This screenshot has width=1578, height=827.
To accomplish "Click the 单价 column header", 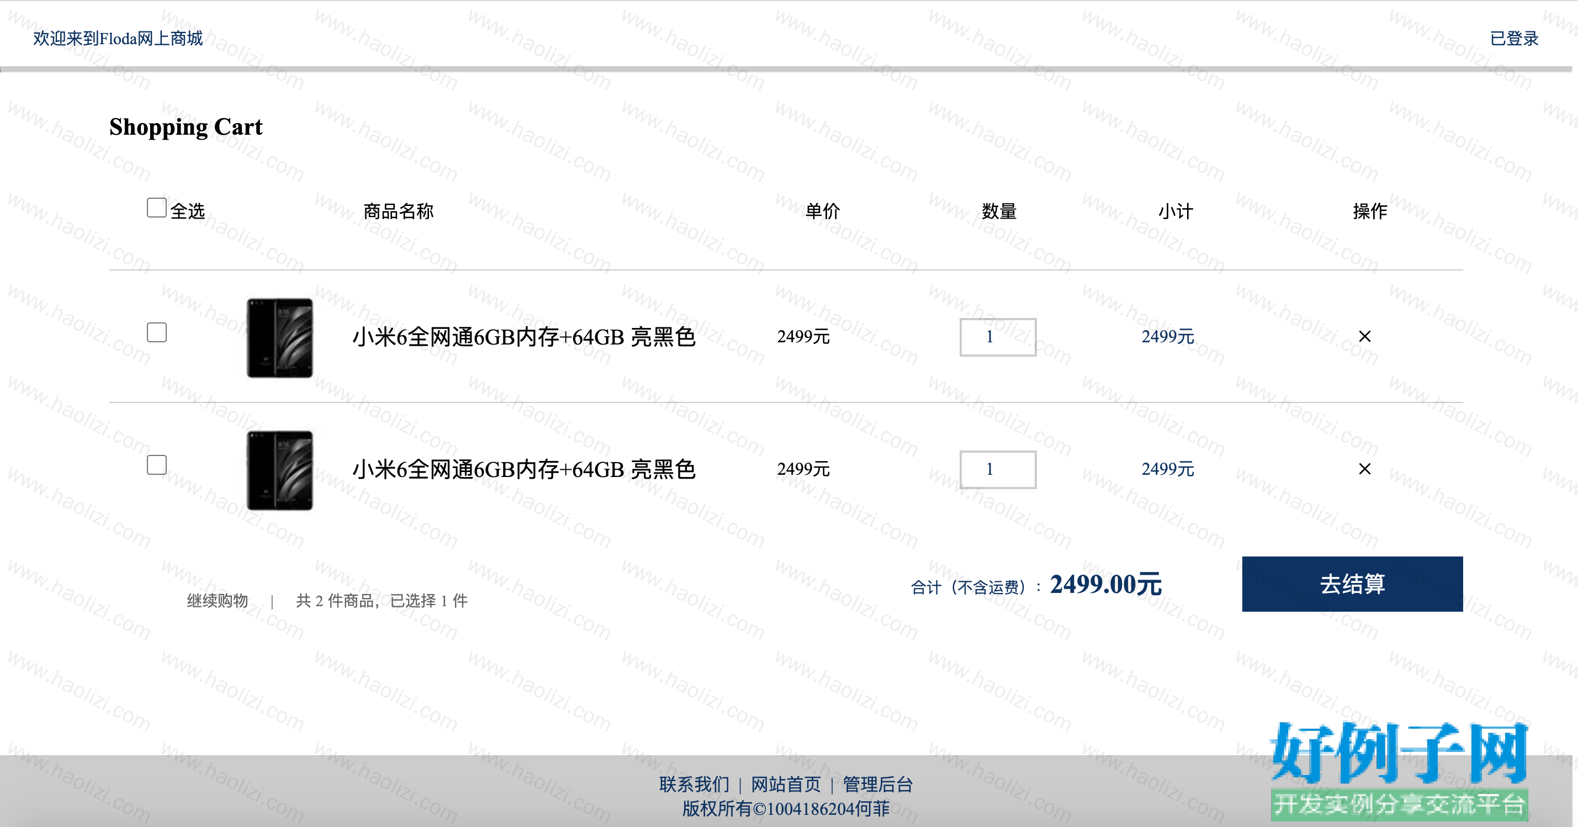I will 822,211.
